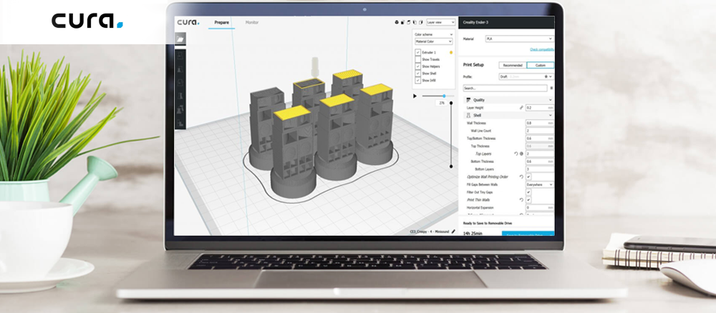716x313 pixels.
Task: Click the Bottom Thickness value field
Action: click(x=540, y=162)
